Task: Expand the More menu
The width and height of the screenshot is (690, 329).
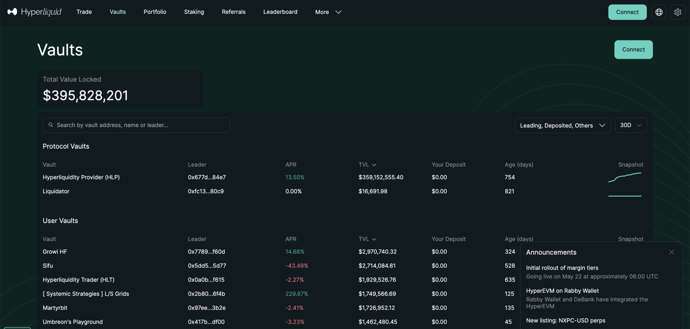Action: click(328, 12)
